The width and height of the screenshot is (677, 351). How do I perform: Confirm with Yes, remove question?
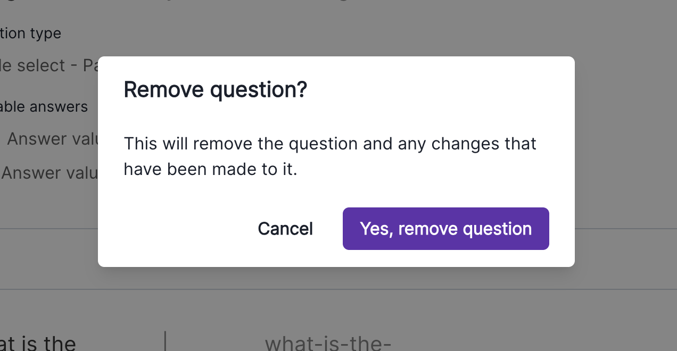445,229
